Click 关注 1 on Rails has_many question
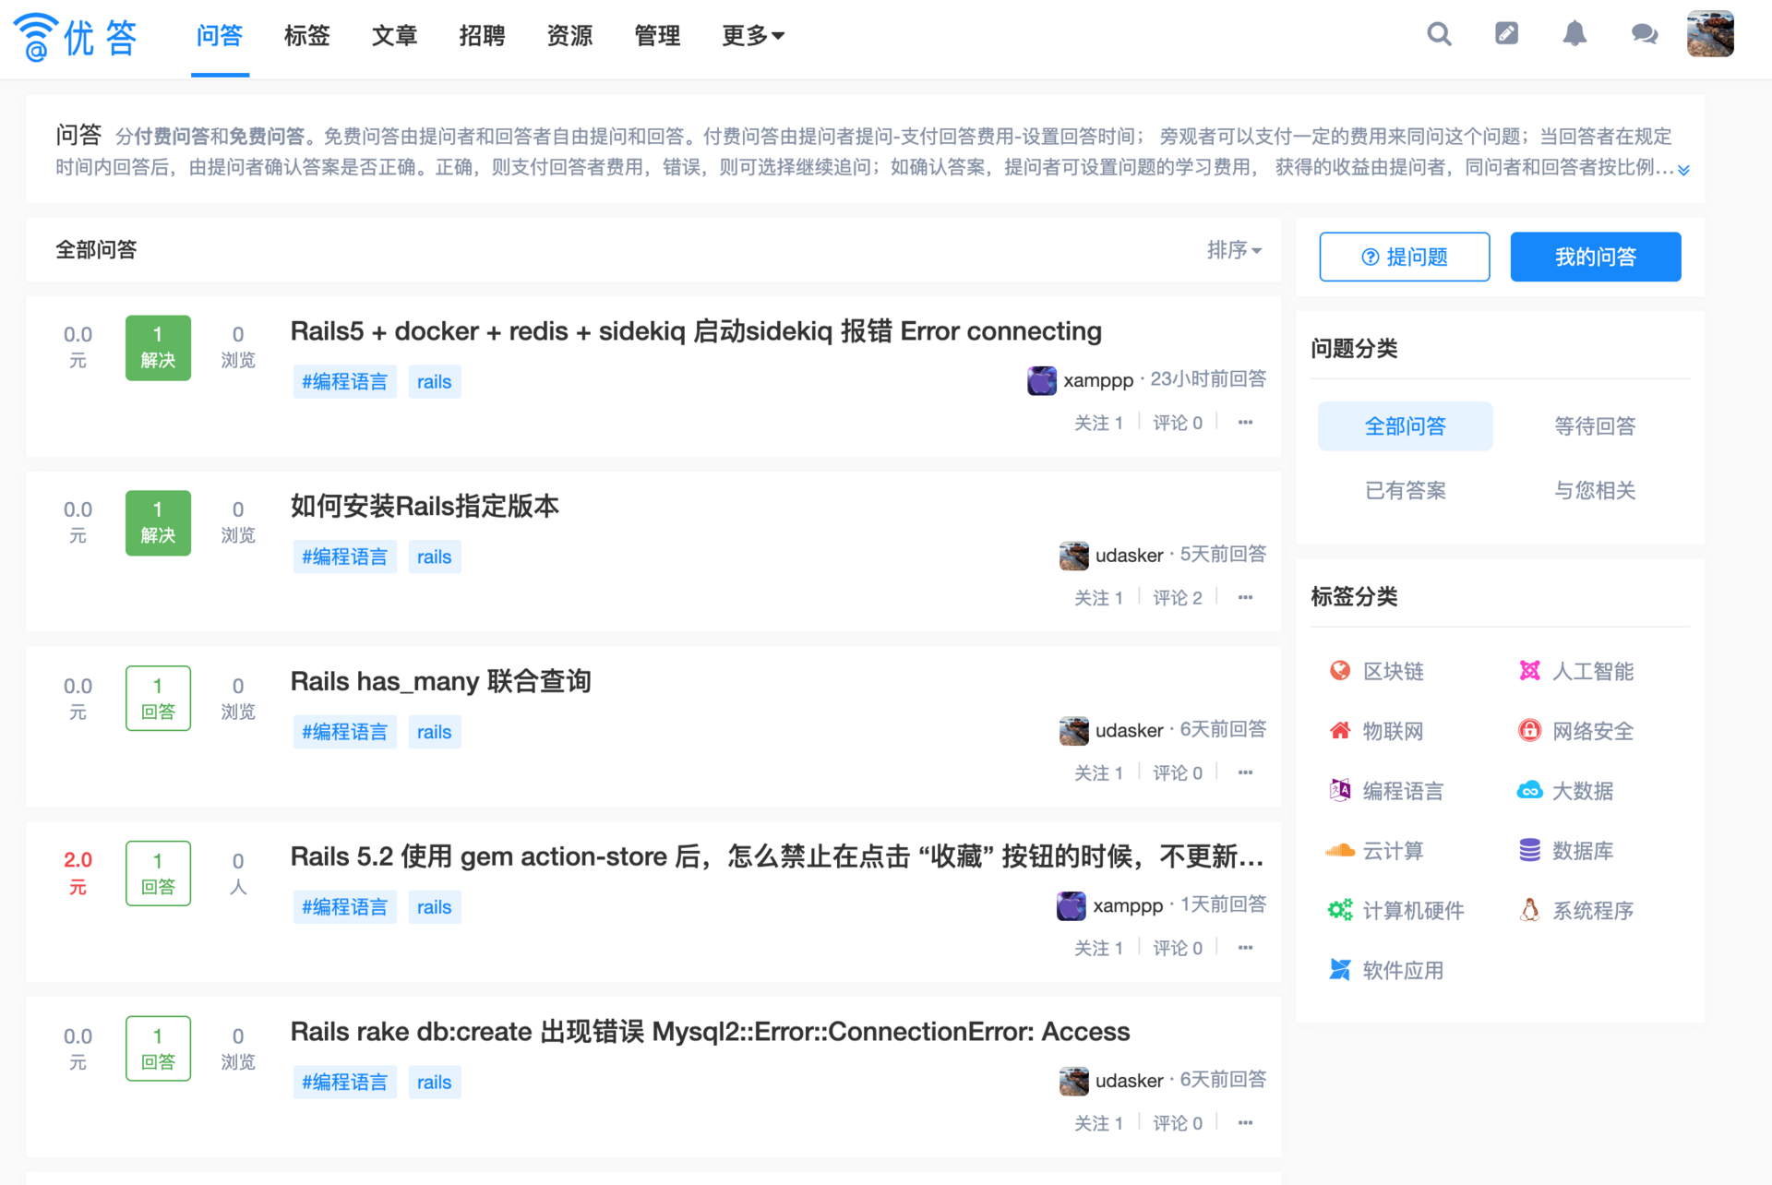Viewport: 1772px width, 1185px height. pos(1098,773)
